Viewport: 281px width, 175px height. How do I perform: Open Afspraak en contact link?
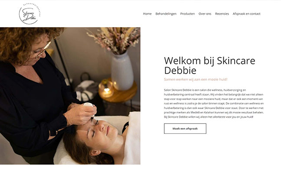[x=246, y=14]
